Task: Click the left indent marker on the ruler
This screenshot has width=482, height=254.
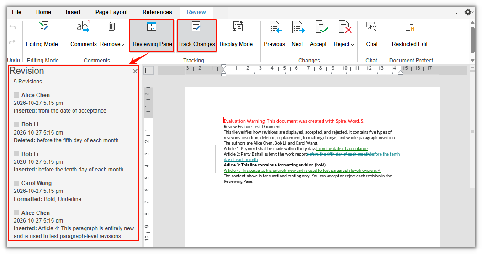Action: point(223,74)
